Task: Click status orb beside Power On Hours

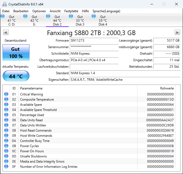Action: pyautogui.click(x=6, y=151)
